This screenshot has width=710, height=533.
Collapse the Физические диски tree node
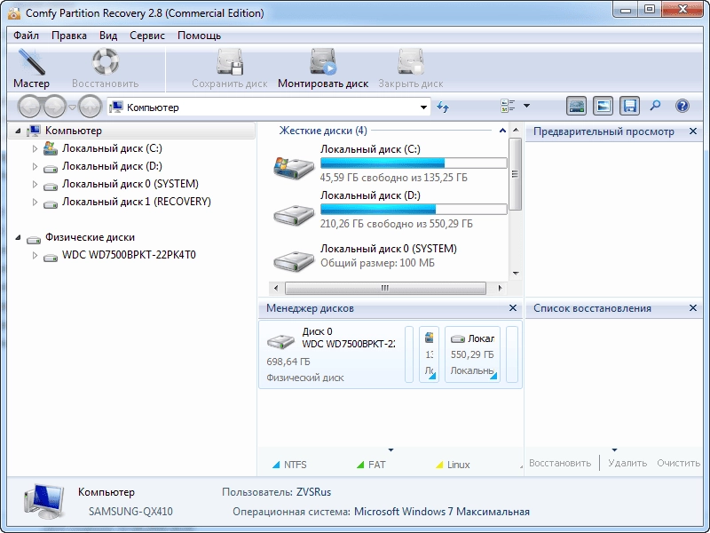(18, 237)
